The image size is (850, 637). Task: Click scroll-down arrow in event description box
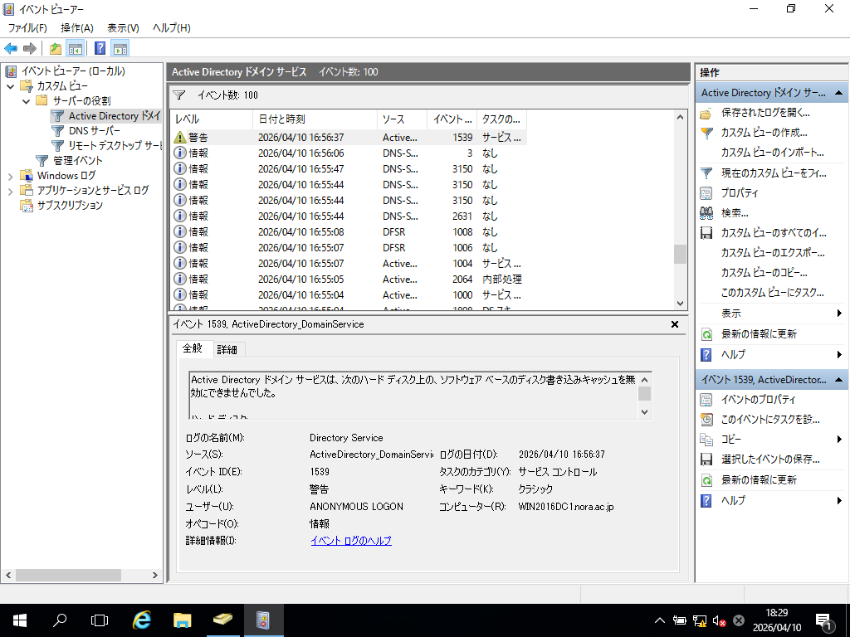tap(644, 412)
